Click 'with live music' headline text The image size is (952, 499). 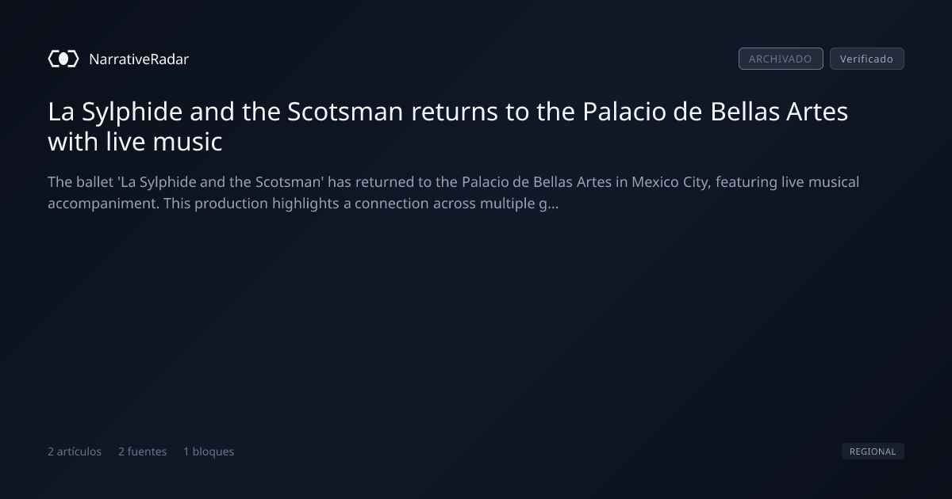(135, 143)
